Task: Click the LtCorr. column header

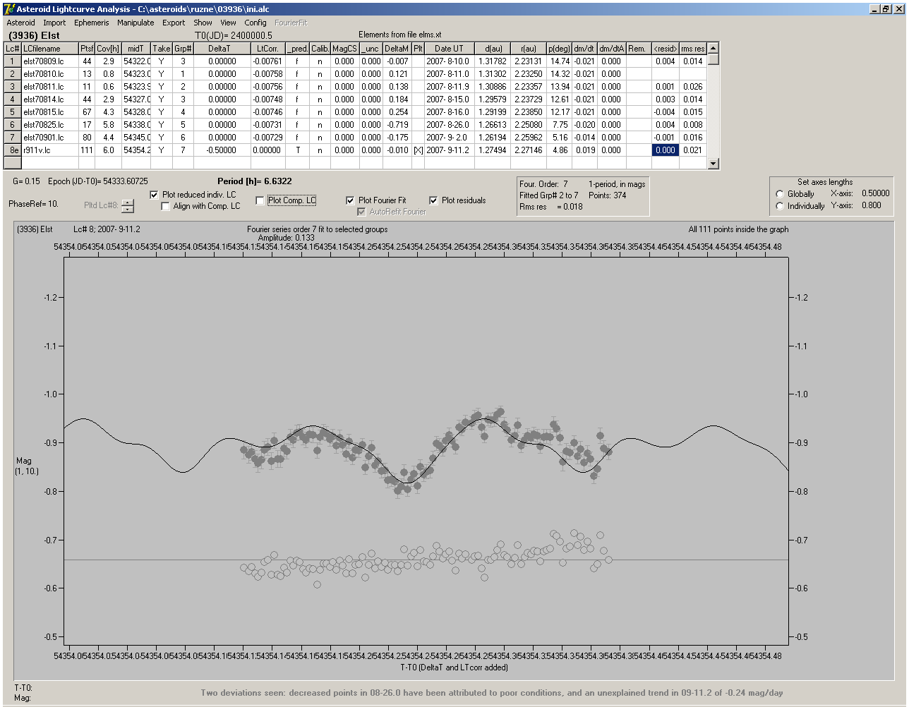Action: pyautogui.click(x=267, y=49)
